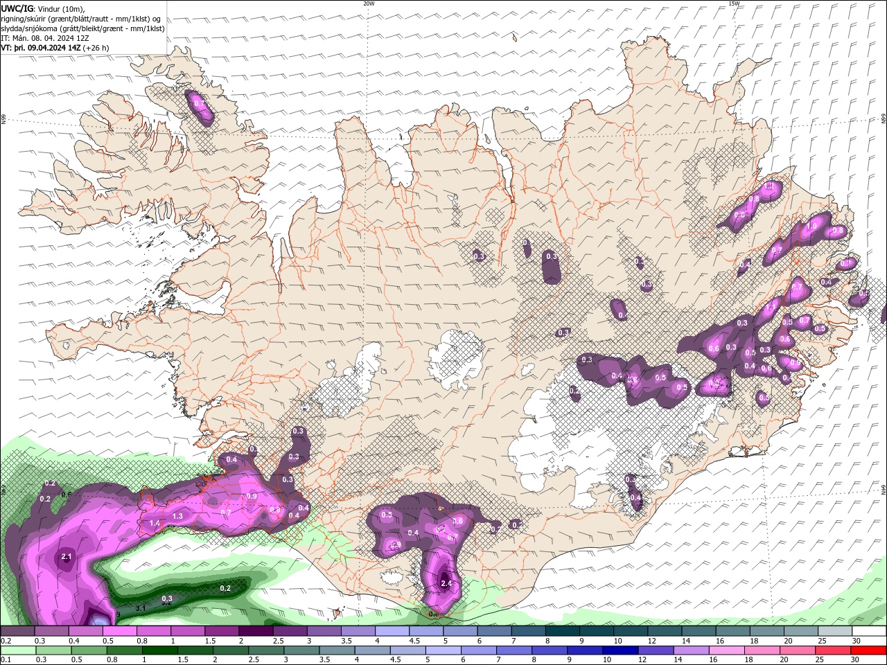Click the '1.4' precipitation value on the map
Image resolution: width=887 pixels, height=665 pixels.
pos(155,523)
